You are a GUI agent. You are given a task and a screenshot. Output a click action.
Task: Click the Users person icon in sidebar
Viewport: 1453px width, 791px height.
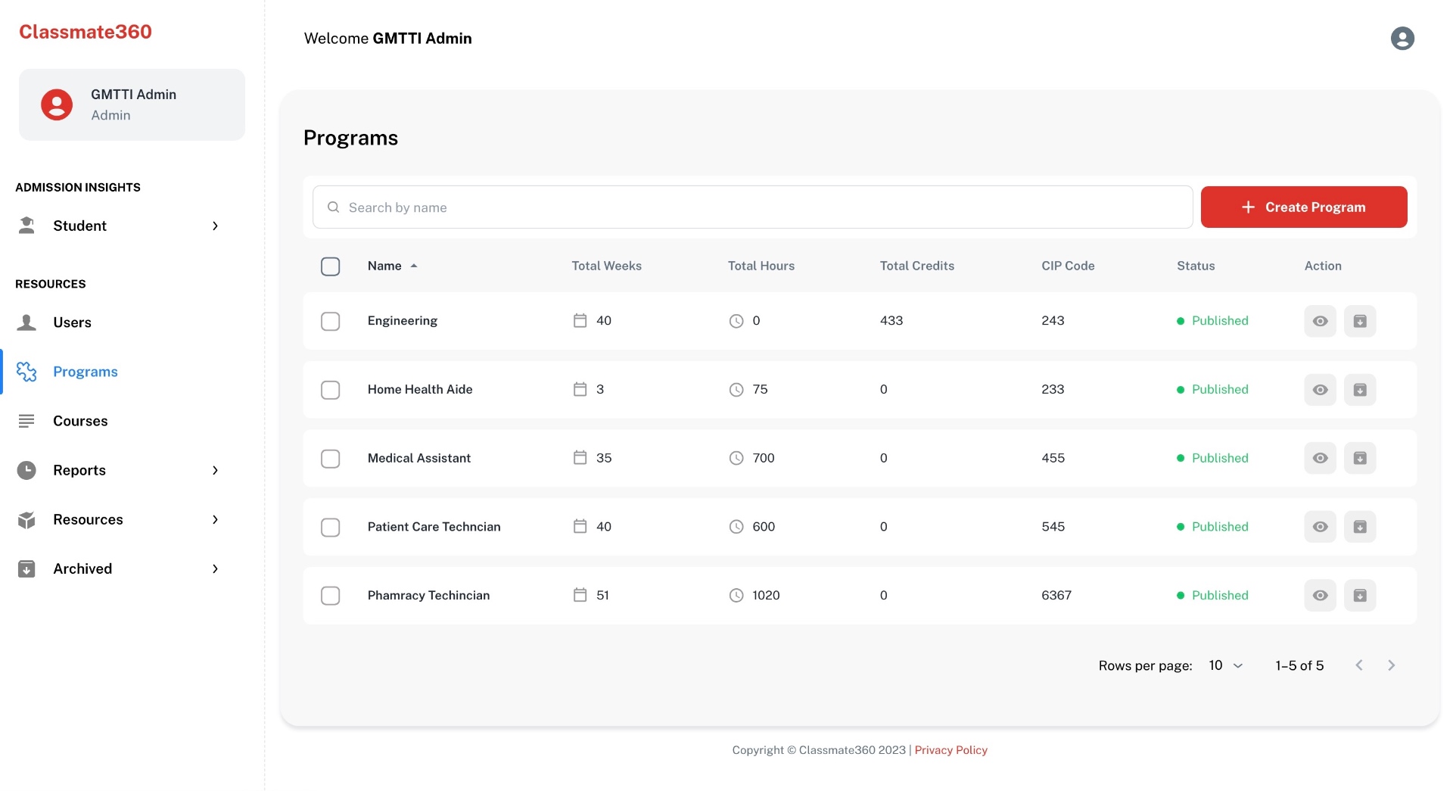[26, 322]
